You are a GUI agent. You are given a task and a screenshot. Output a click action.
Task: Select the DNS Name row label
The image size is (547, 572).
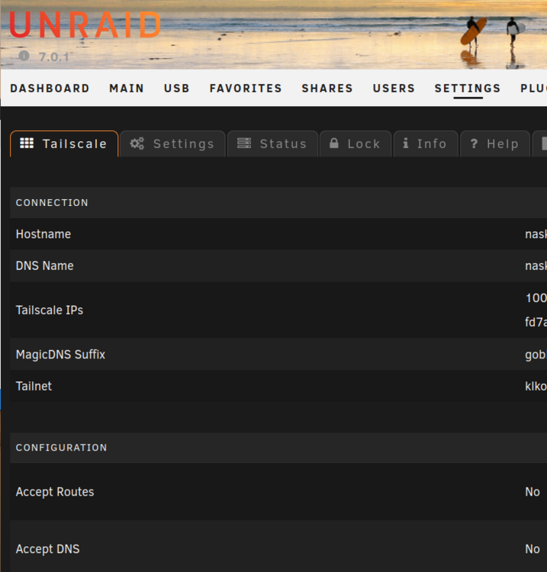44,266
